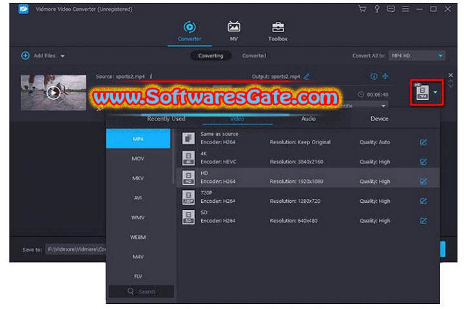Open the Converter tab
This screenshot has width=464, height=309.
[189, 32]
